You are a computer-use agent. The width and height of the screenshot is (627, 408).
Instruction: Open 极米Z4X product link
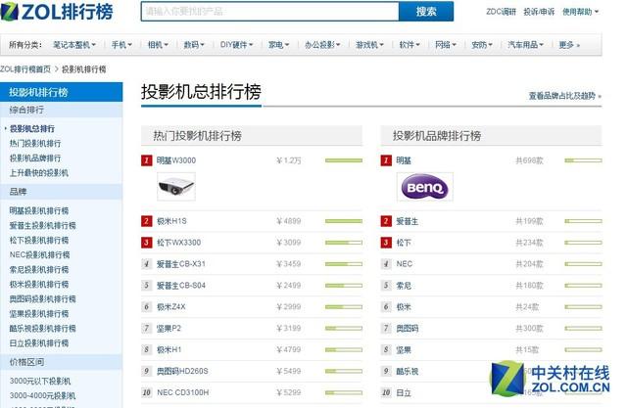point(170,307)
